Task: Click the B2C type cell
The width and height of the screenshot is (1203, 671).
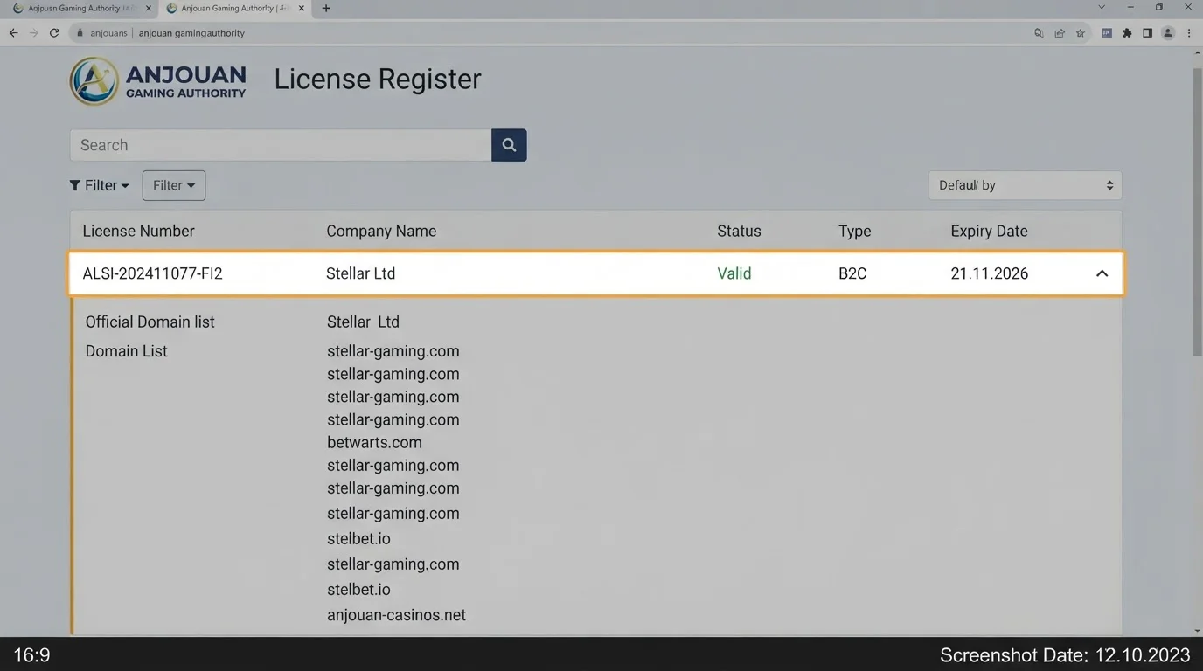Action: tap(852, 273)
